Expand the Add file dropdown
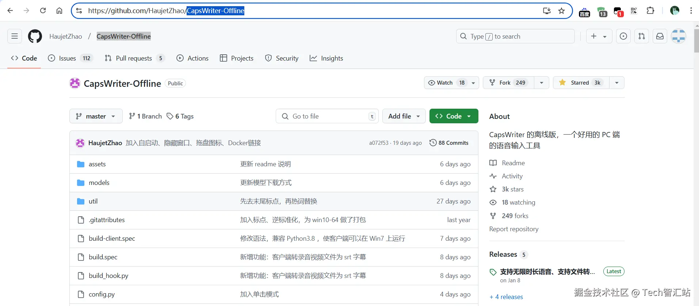Viewport: 699px width, 306px height. [x=404, y=116]
